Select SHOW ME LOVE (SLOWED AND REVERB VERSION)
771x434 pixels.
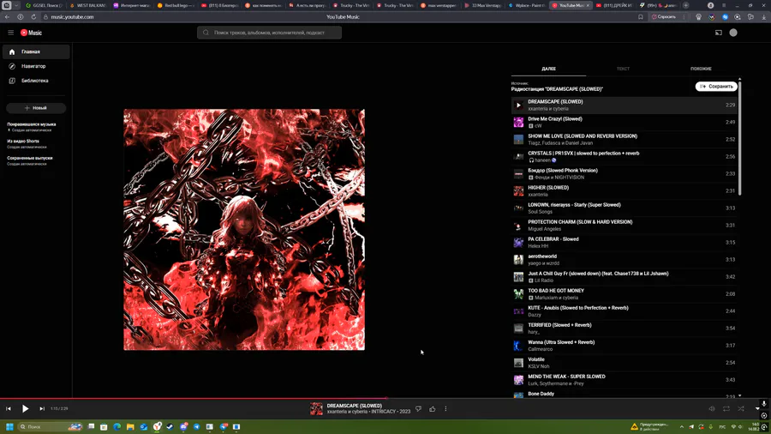(x=624, y=139)
